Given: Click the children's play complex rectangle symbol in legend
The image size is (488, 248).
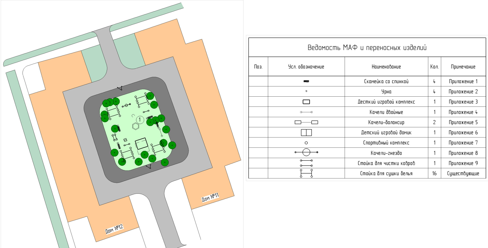Looking at the screenshot, I should point(306,102).
